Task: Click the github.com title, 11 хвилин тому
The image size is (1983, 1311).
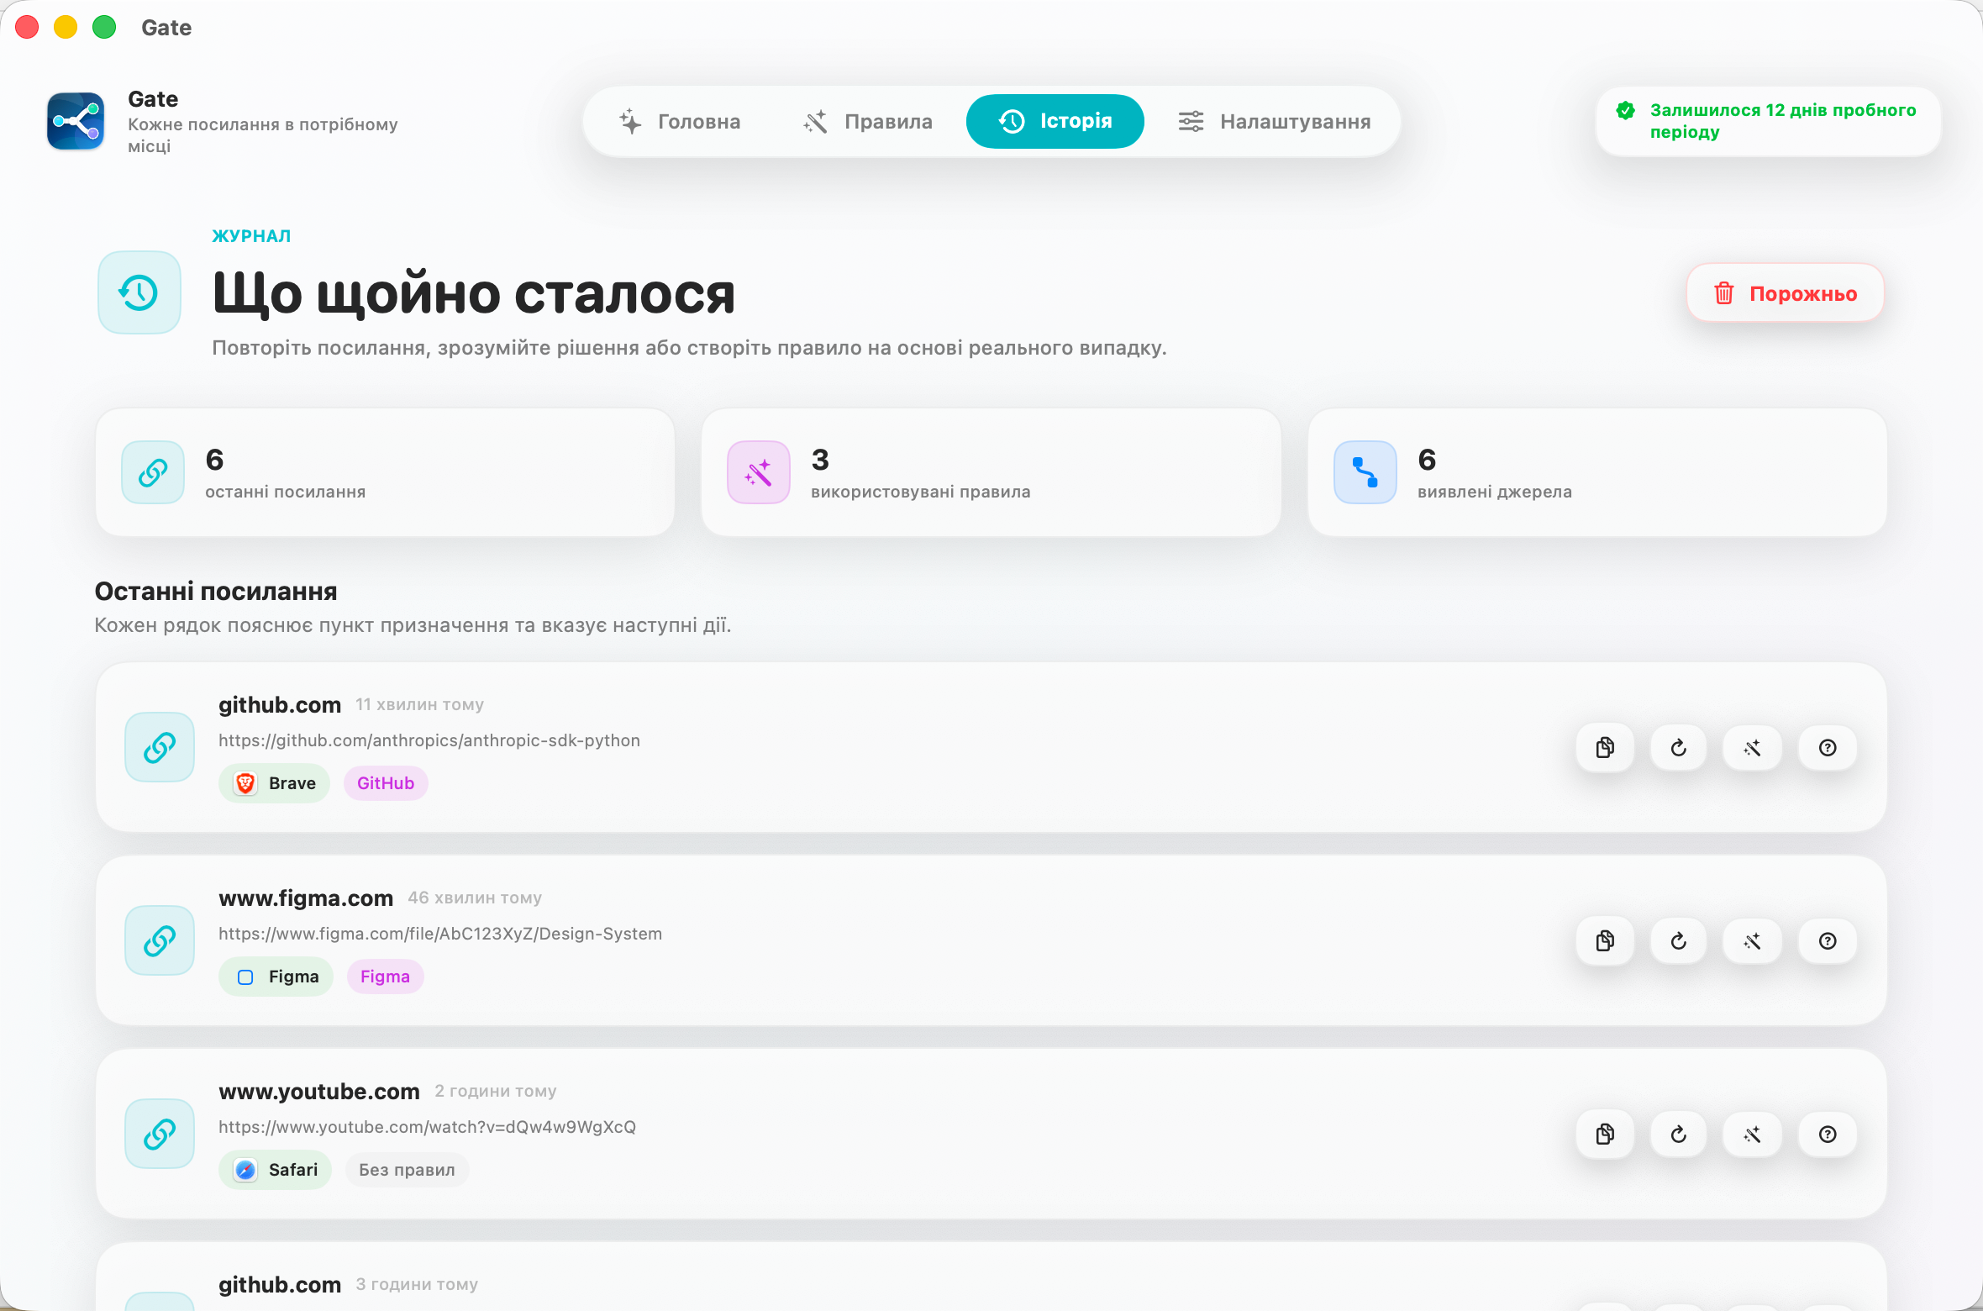Action: click(280, 705)
